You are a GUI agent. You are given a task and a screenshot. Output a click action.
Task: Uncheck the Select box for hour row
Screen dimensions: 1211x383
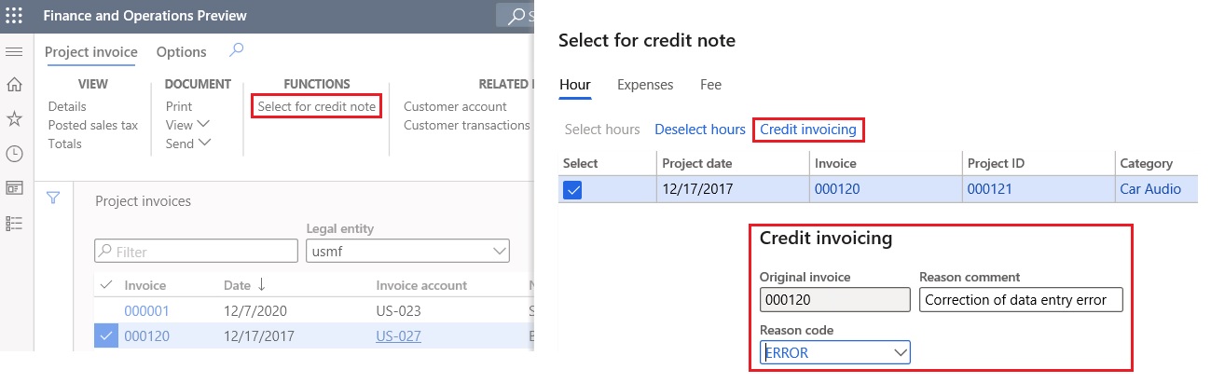574,189
